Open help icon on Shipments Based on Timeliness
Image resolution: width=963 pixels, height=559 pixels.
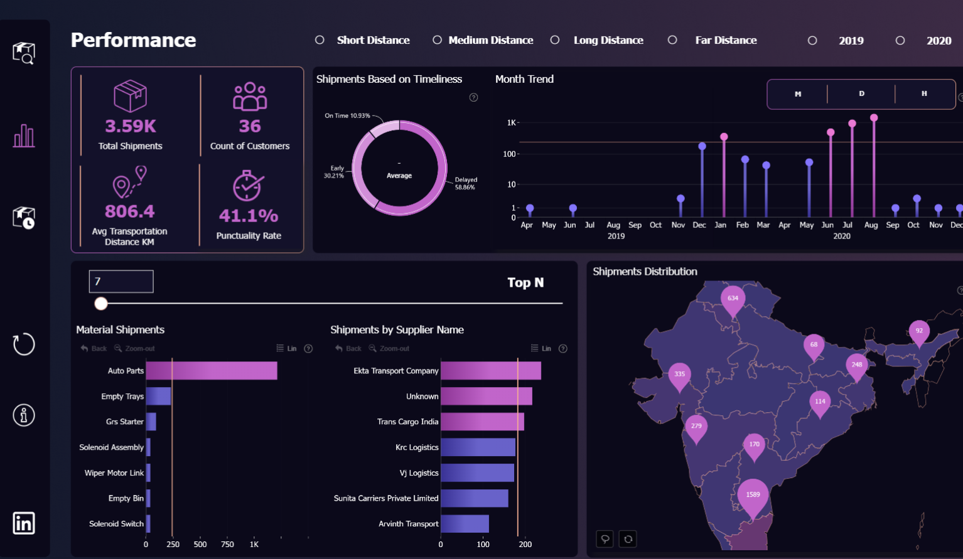[x=473, y=97]
